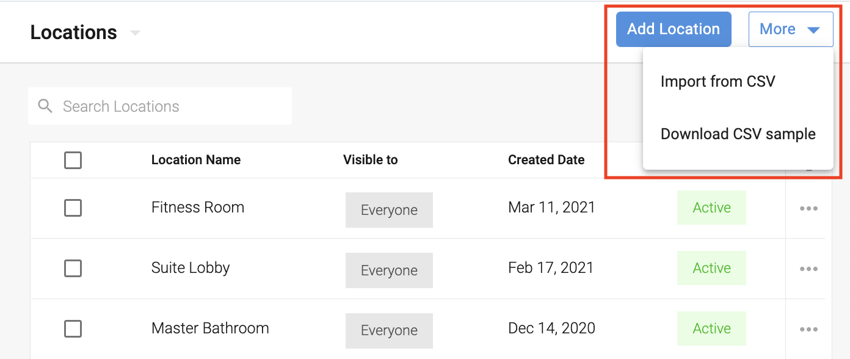This screenshot has width=850, height=359.
Task: Expand the Locations title dropdown arrow
Action: pyautogui.click(x=136, y=32)
